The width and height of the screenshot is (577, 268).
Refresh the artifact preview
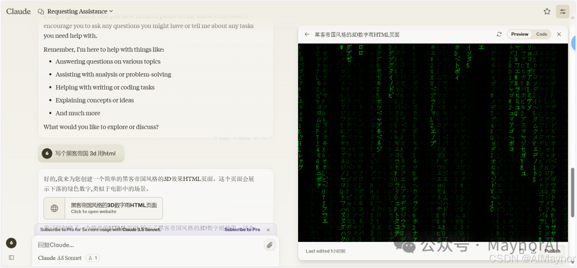(x=499, y=34)
